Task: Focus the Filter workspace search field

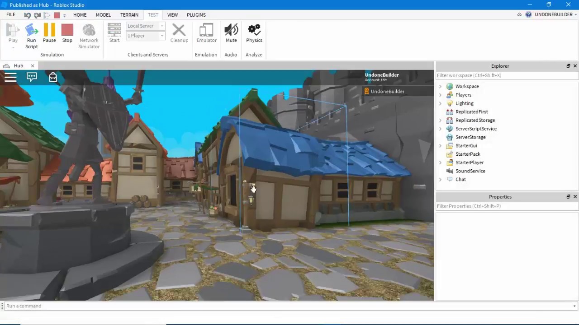Action: [507, 75]
